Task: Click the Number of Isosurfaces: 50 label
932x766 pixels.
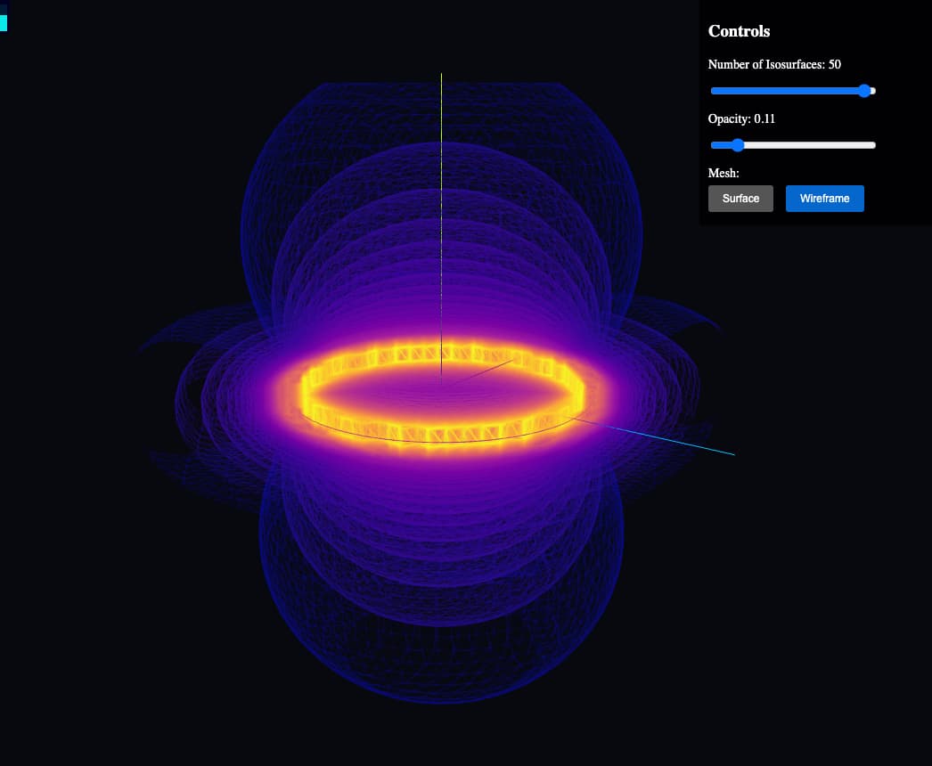Action: [x=774, y=64]
